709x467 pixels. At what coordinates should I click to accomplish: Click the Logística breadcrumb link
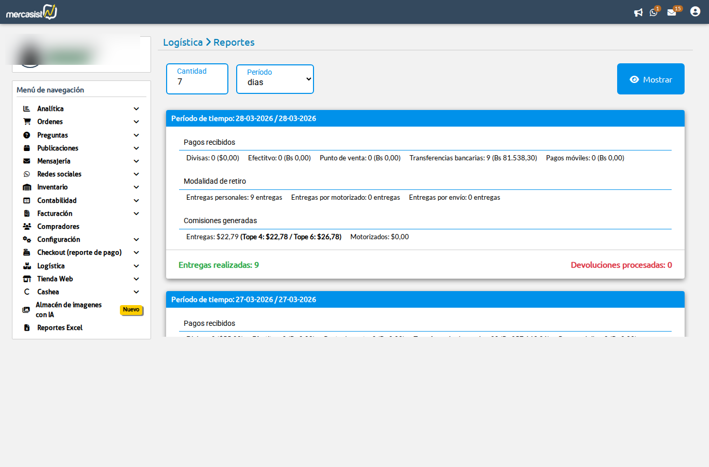(183, 43)
